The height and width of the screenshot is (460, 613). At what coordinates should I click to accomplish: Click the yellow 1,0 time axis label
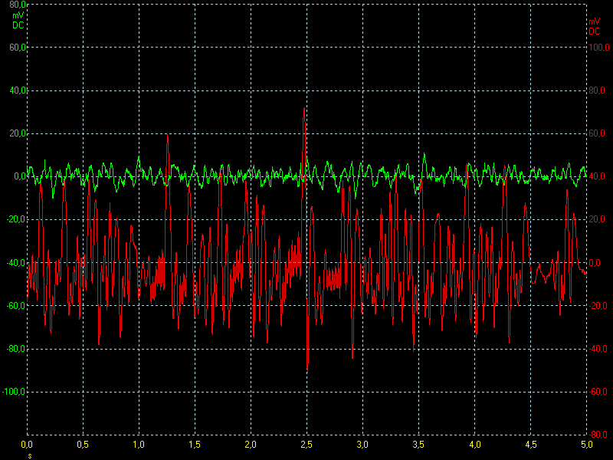[139, 445]
